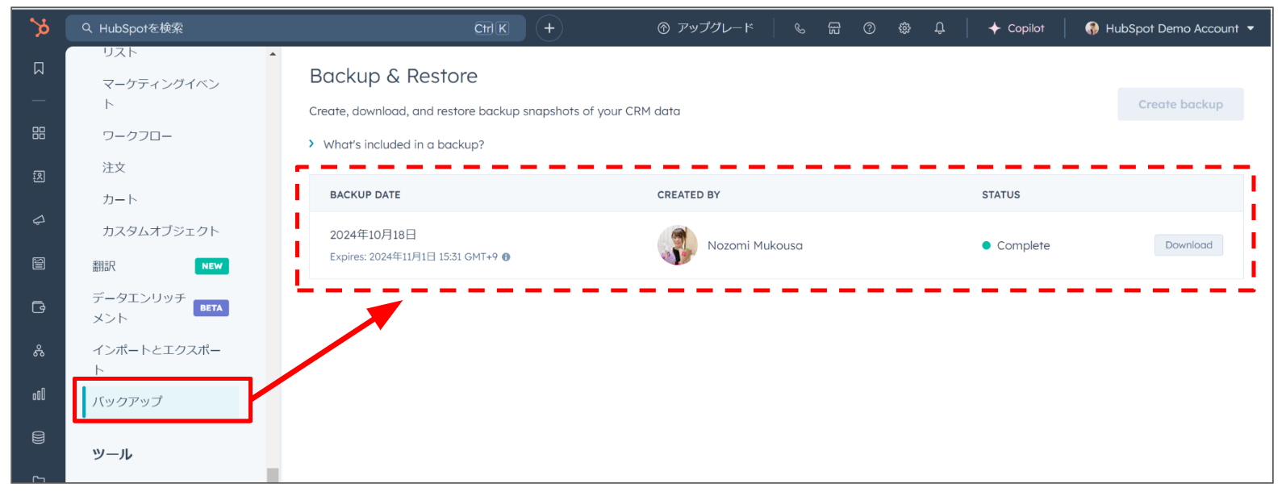The image size is (1286, 492).
Task: Download the 2024年10月18日 backup
Action: (x=1188, y=245)
